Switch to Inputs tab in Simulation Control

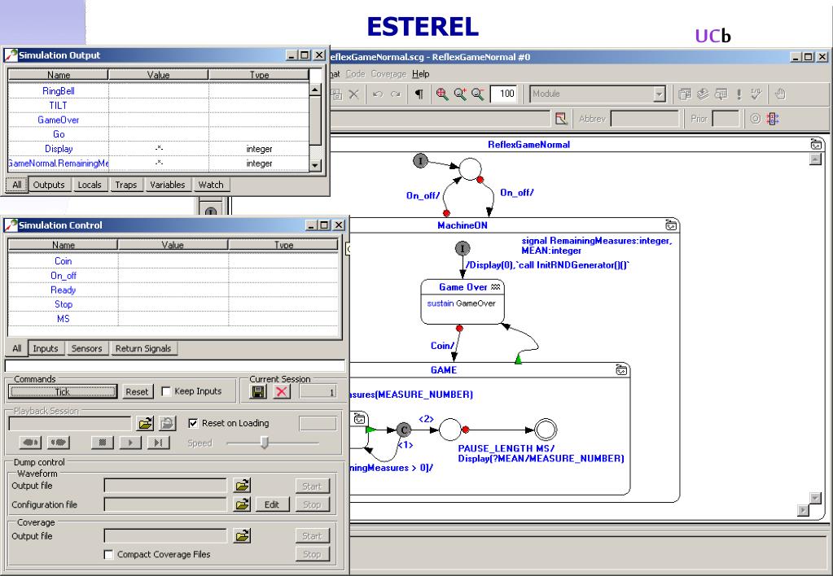pos(45,348)
